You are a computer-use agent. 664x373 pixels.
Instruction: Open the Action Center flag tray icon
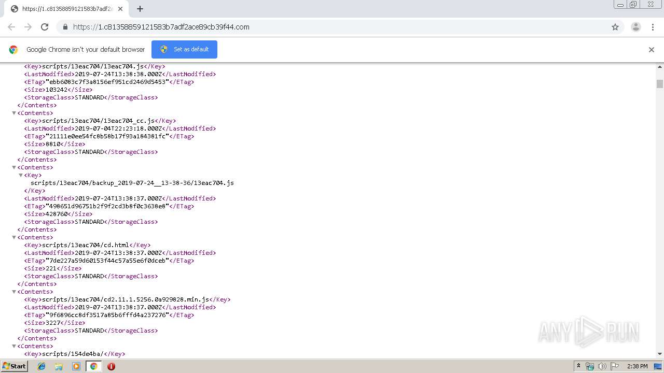615,366
